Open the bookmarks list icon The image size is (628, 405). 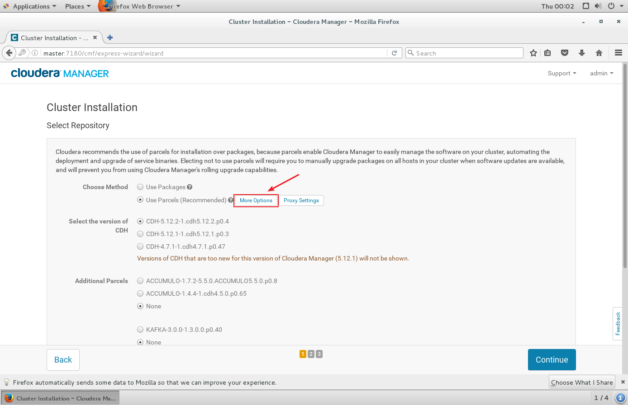[x=547, y=53]
